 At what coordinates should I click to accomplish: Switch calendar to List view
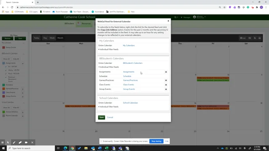[x=243, y=38]
